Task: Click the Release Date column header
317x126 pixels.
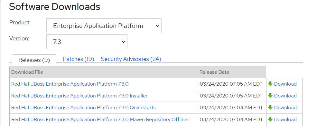Action: (x=232, y=72)
